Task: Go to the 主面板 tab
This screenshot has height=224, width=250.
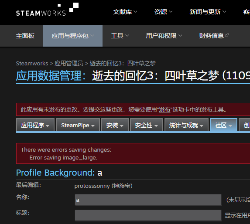Action: tap(25, 36)
